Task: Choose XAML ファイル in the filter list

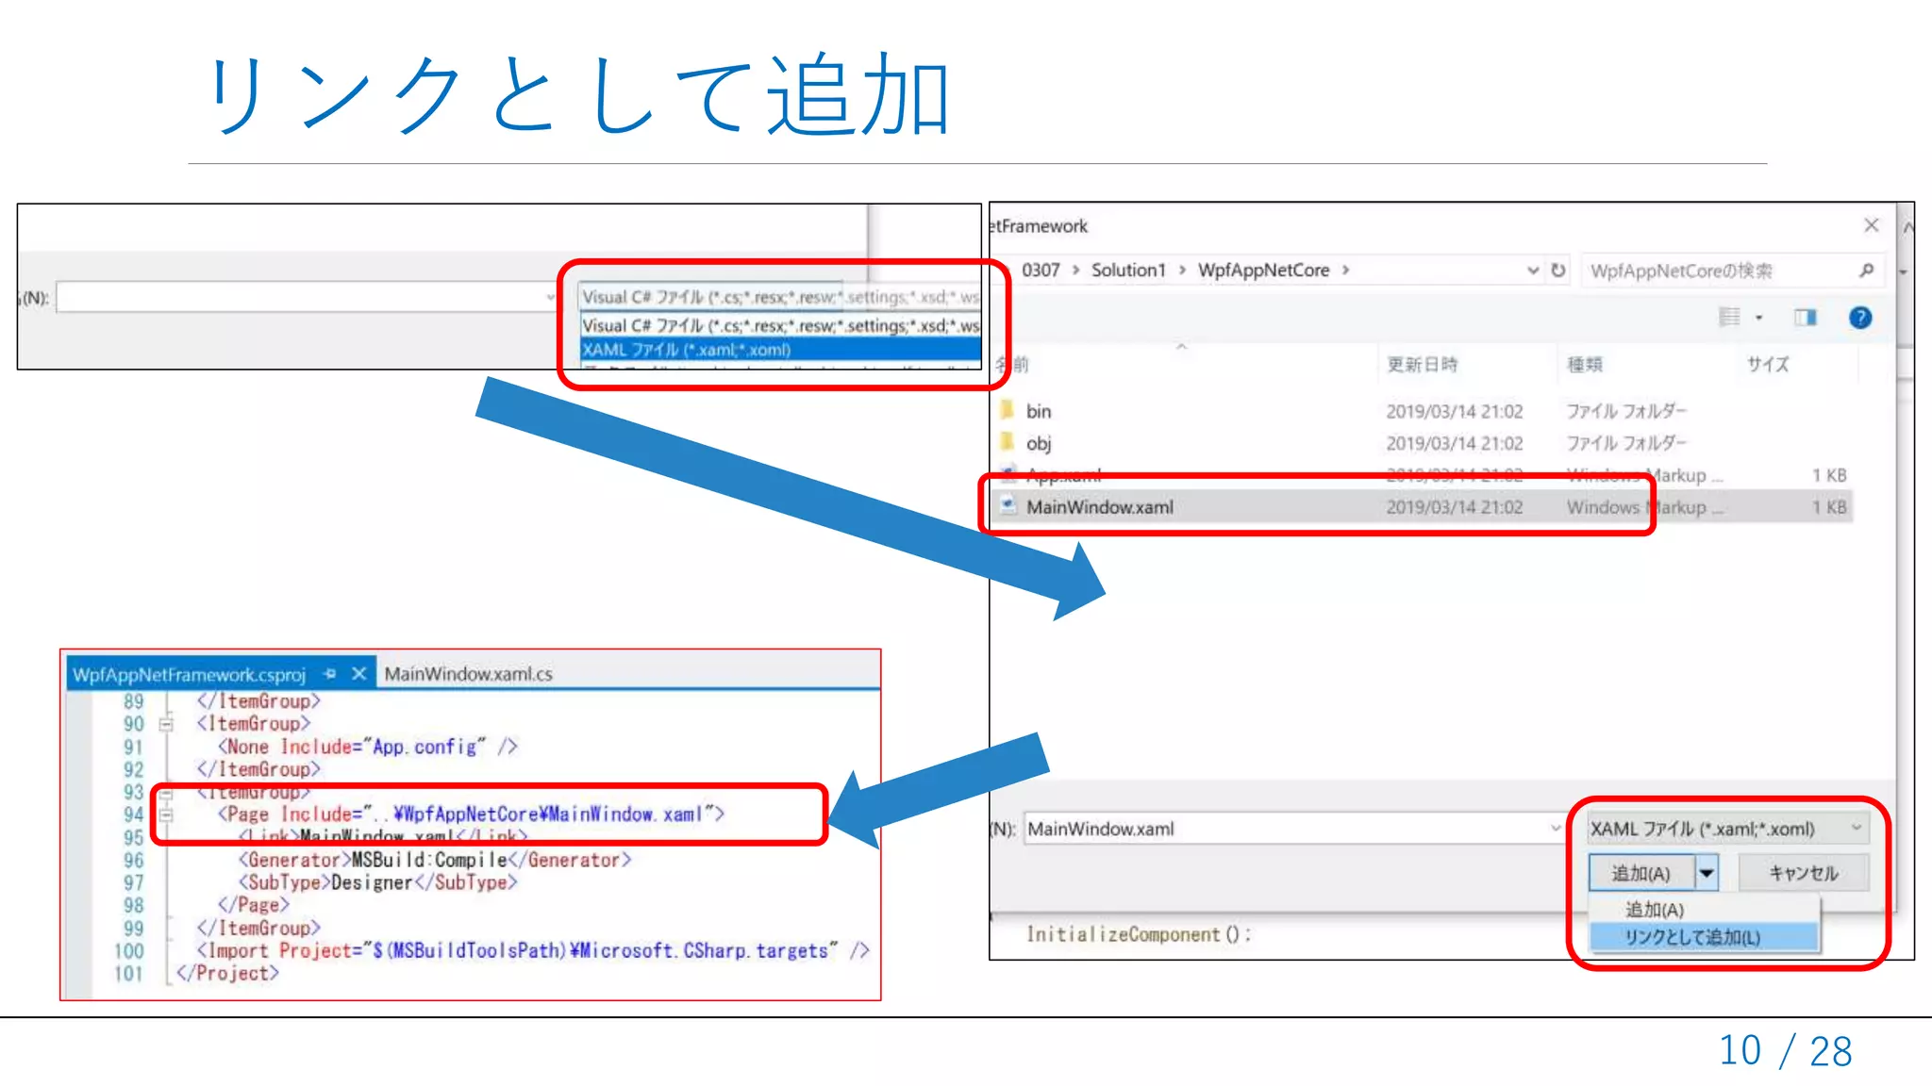Action: click(686, 350)
